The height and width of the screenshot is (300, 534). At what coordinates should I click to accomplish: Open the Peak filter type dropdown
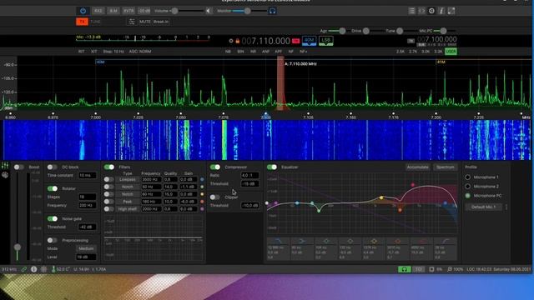tap(128, 202)
